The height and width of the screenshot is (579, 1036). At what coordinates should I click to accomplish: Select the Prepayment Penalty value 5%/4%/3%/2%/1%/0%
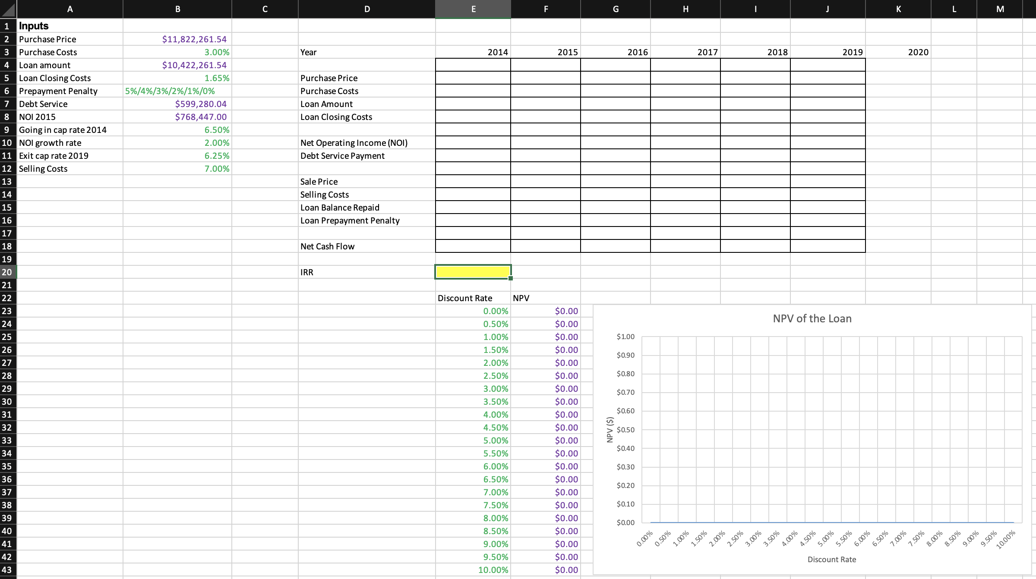coord(170,91)
